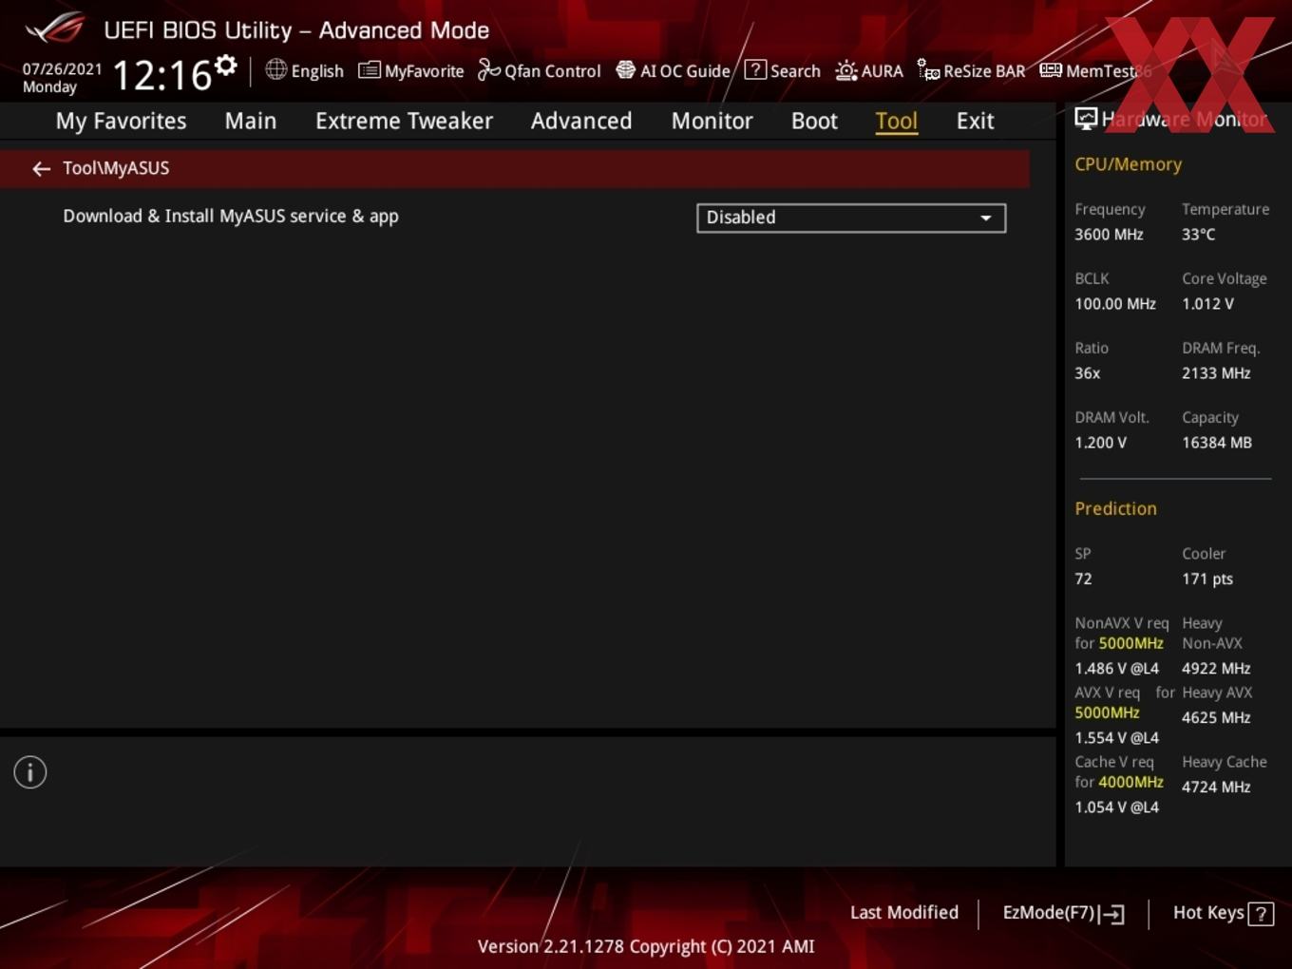1292x969 pixels.
Task: Open the Boot tab
Action: (x=814, y=121)
